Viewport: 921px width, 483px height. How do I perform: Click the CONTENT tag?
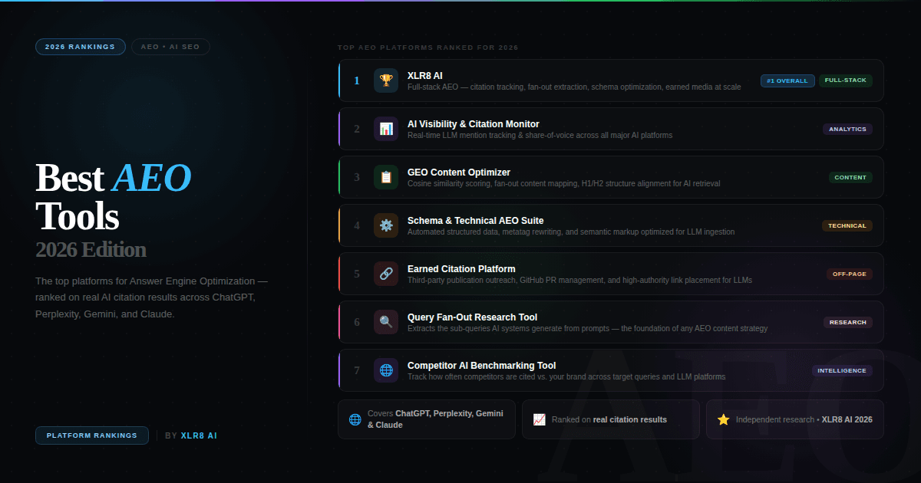coord(850,177)
